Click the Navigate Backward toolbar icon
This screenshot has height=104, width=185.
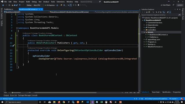[x=3, y=5]
